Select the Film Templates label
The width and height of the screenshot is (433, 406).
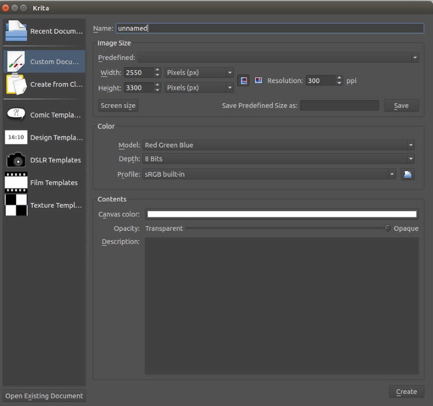[54, 183]
